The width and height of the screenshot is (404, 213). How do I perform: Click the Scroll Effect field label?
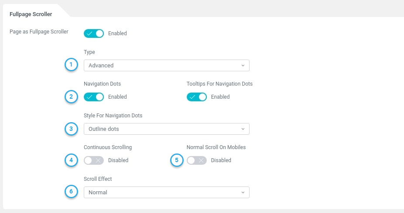pos(97,179)
